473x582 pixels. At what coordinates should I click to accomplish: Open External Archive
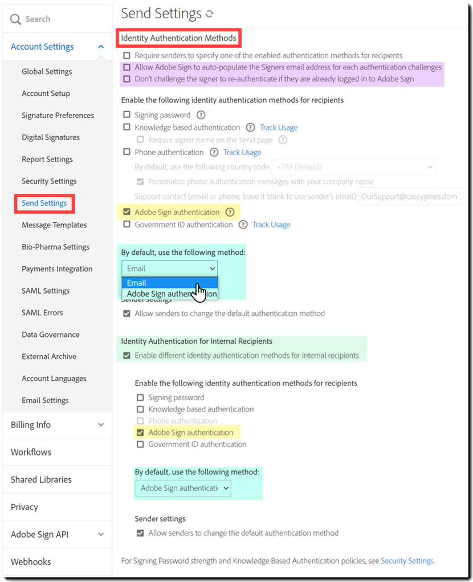click(49, 356)
